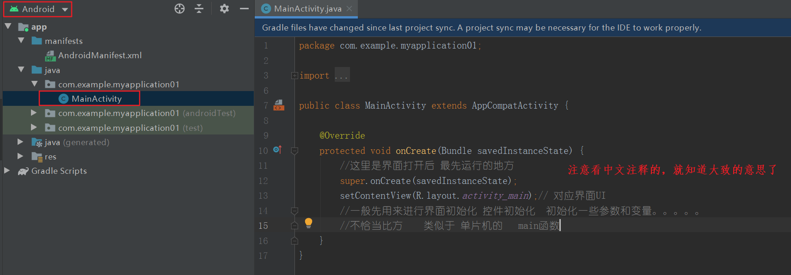Screen dimensions: 791x275
Task: Hide the project tool window with minus icon
Action: [x=244, y=9]
